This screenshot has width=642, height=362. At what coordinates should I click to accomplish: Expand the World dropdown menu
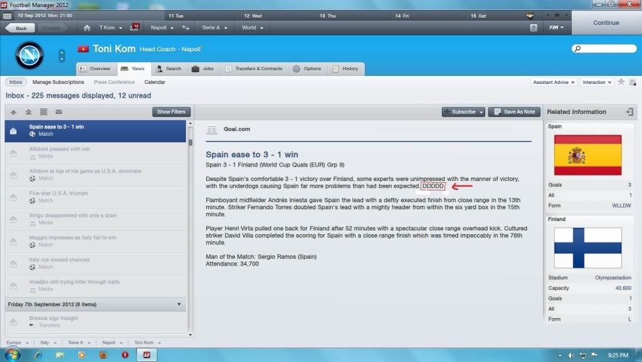point(252,28)
